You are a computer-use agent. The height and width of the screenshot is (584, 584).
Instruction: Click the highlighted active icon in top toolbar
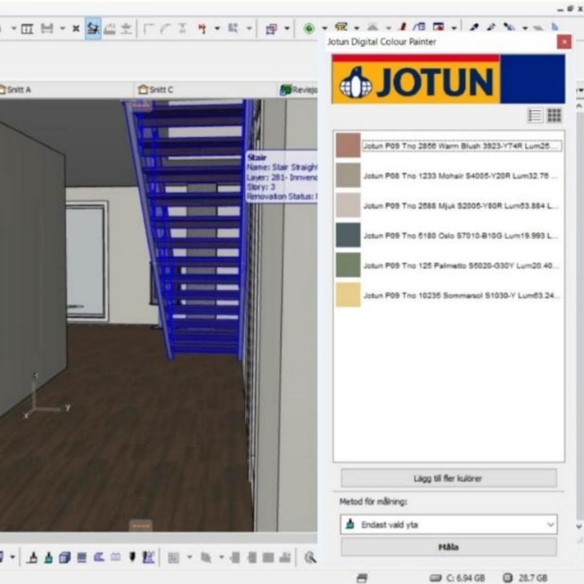(x=93, y=29)
